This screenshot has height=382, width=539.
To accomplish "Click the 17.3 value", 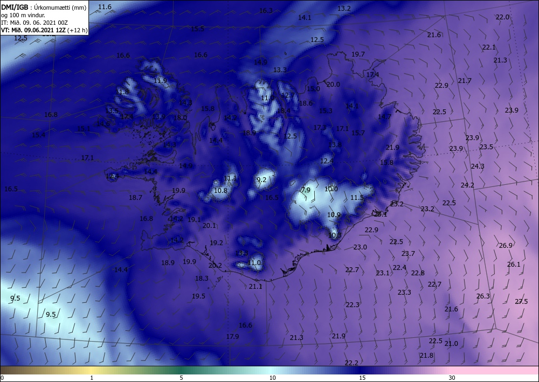I will tap(320, 128).
